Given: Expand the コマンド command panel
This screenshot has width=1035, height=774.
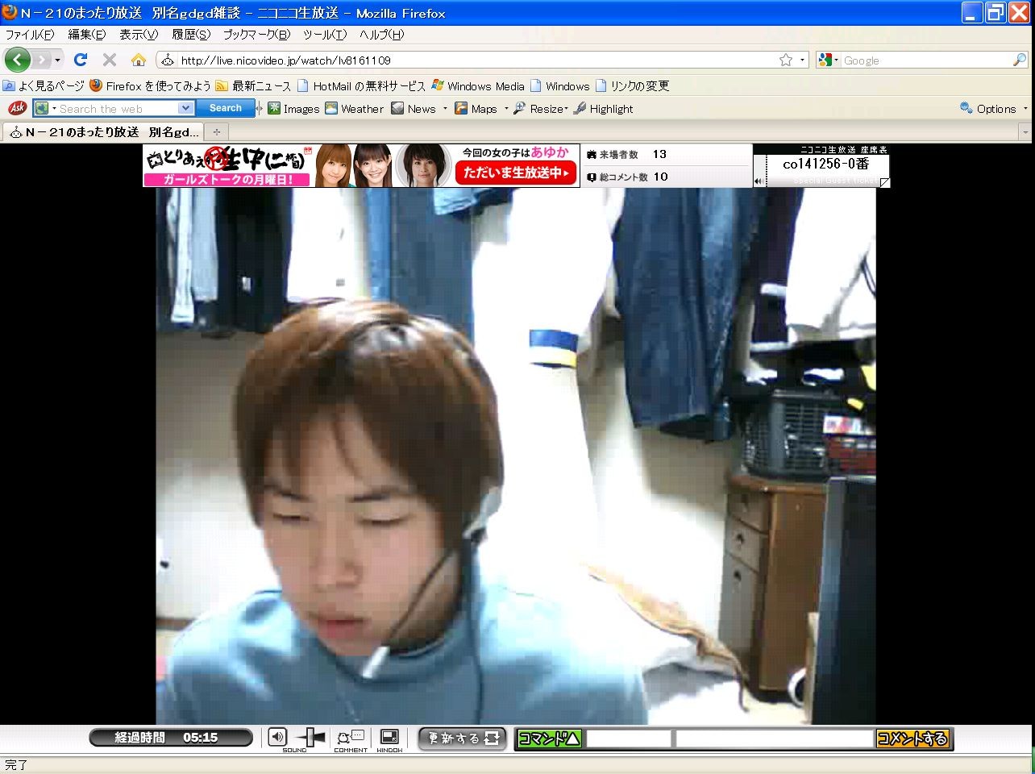Looking at the screenshot, I should pos(549,739).
